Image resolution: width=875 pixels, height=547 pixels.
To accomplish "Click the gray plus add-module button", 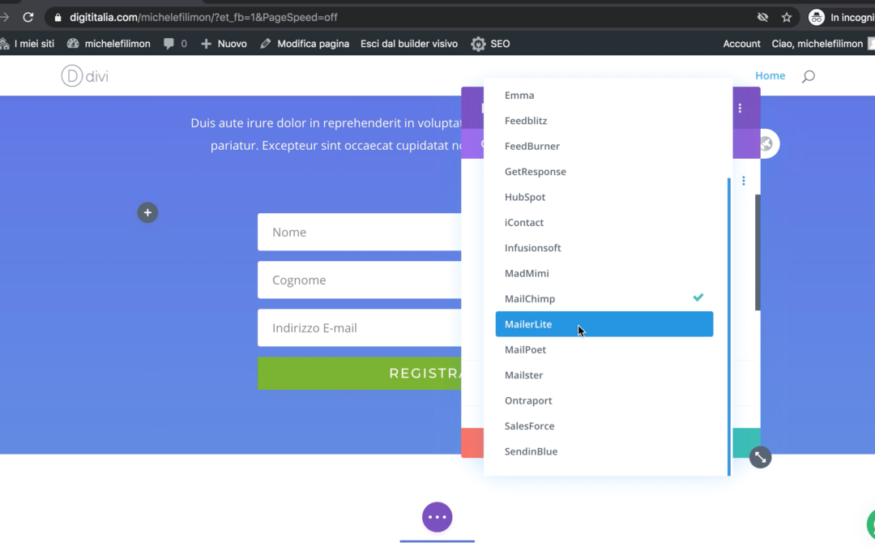I will click(147, 212).
